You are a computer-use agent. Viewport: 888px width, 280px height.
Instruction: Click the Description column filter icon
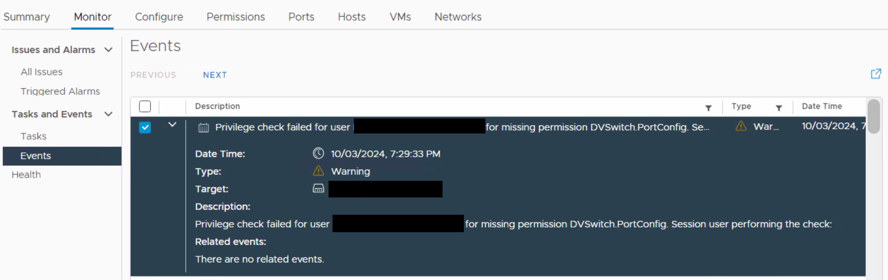[x=708, y=108]
